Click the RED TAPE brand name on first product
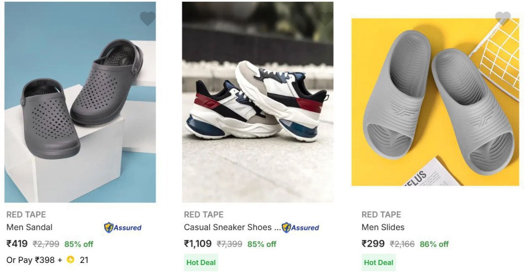The height and width of the screenshot is (273, 524). pyautogui.click(x=26, y=214)
